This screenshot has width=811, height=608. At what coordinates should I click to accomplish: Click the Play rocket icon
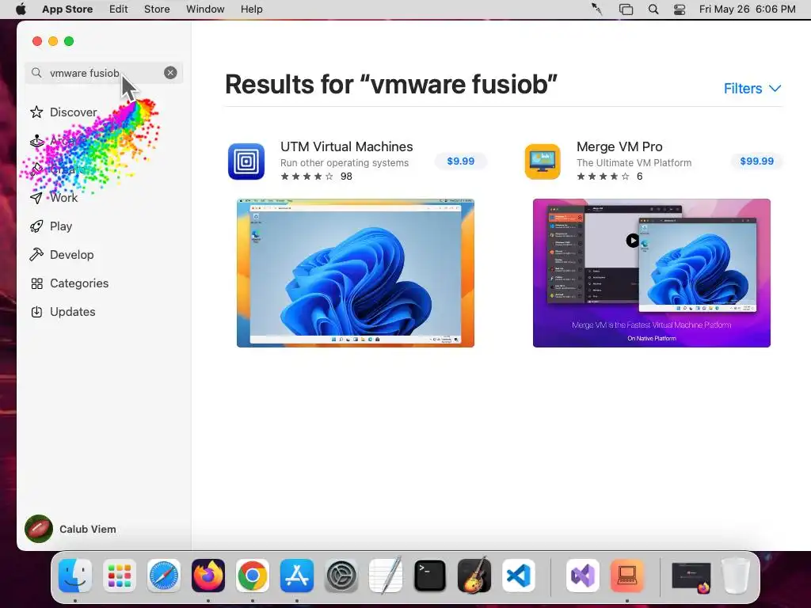(x=36, y=226)
